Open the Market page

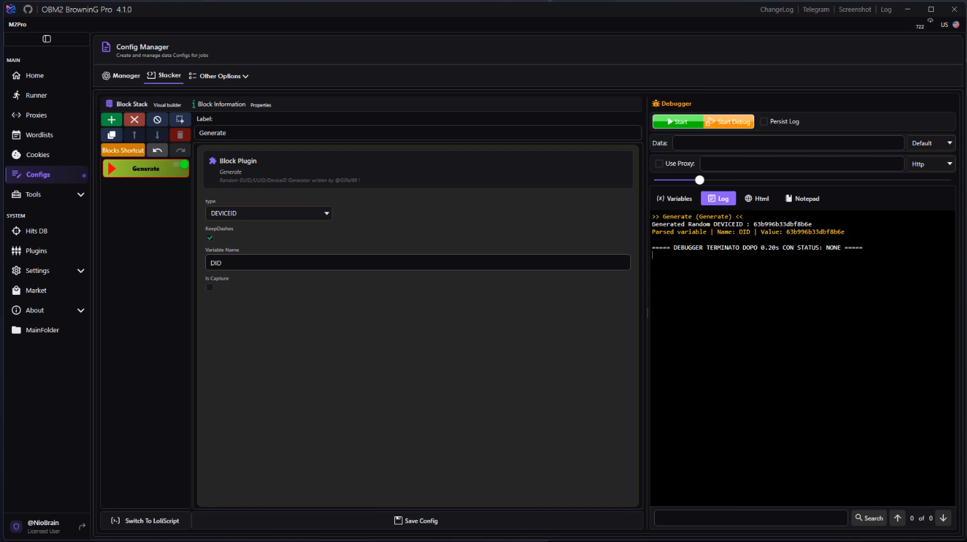point(46,290)
